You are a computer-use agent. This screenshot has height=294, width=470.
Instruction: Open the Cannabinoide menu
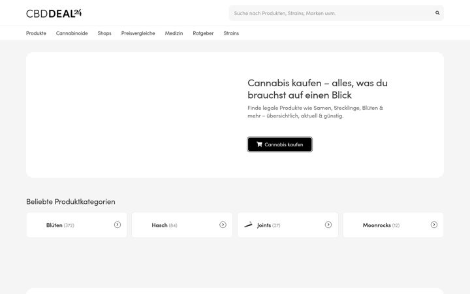(72, 33)
